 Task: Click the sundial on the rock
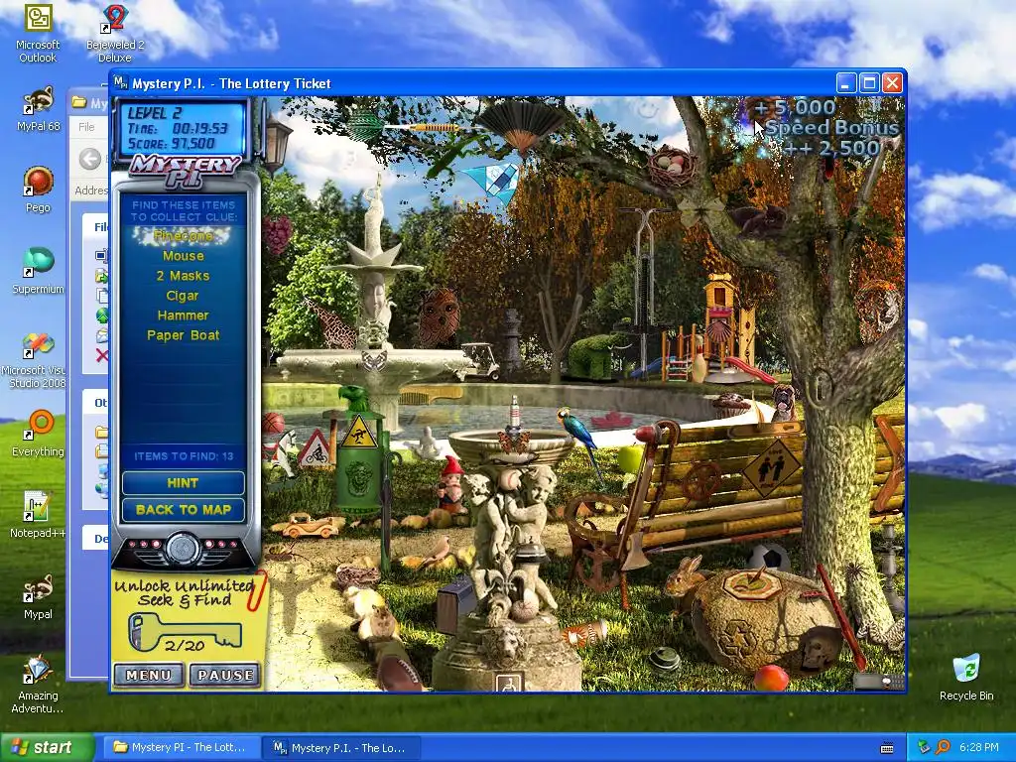pos(752,585)
